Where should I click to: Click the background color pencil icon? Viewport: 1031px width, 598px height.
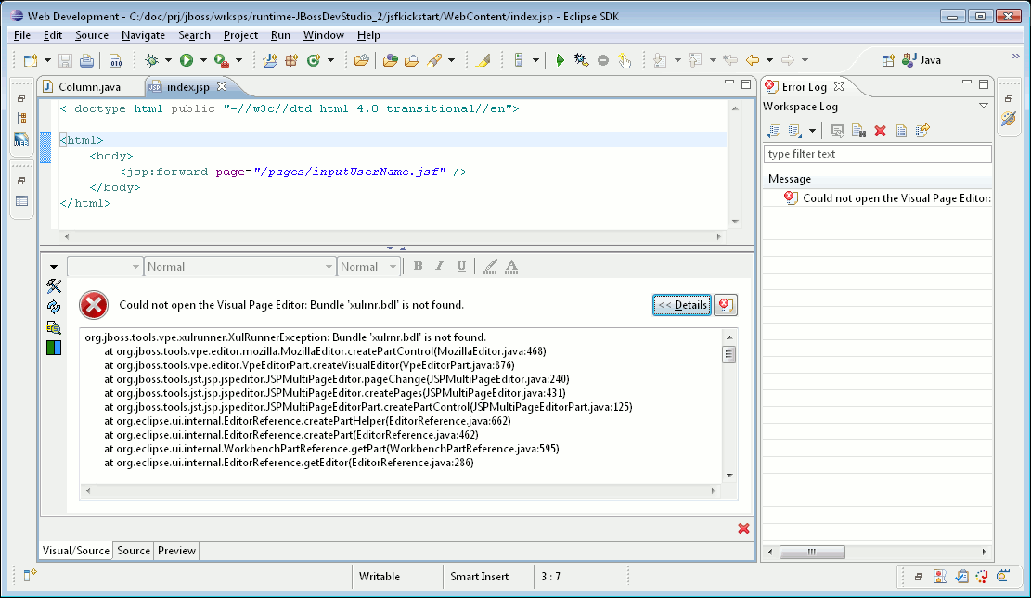coord(490,266)
